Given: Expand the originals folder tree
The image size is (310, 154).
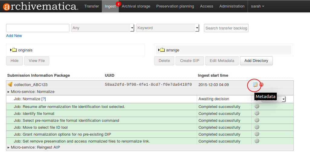Looking at the screenshot, I should pos(11,50).
